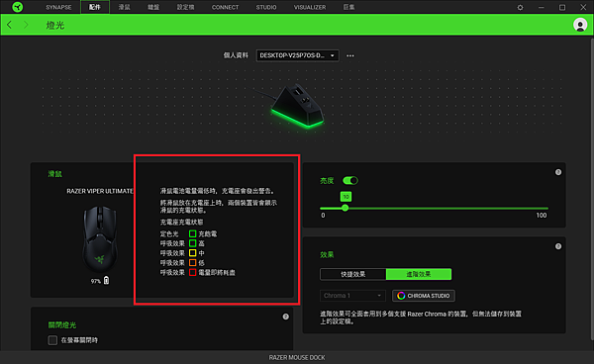
Task: Switch to the SYNAPSE tab
Action: pyautogui.click(x=58, y=7)
